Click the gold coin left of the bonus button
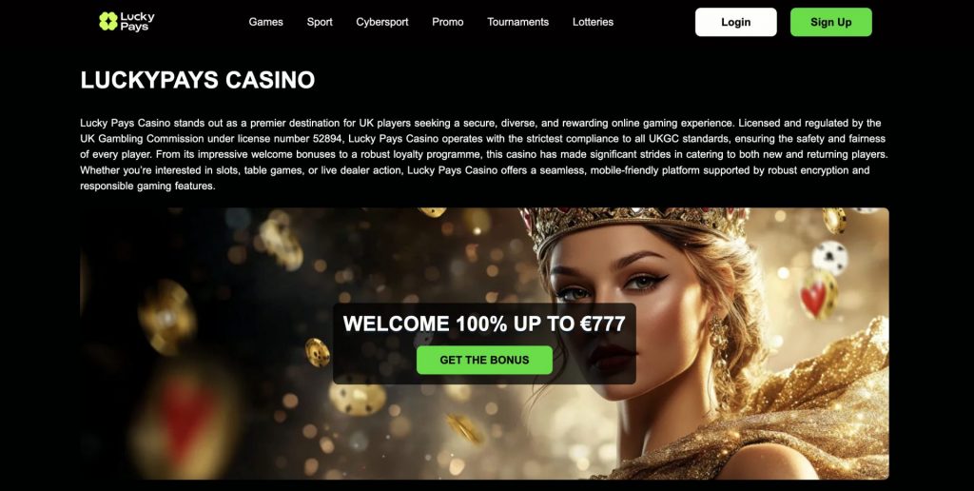Viewport: 974px width, 491px height. click(318, 352)
